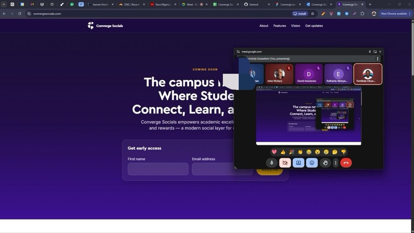414x233 pixels.
Task: Click the site settings icon beside meet.google.com
Action: pyautogui.click(x=238, y=52)
